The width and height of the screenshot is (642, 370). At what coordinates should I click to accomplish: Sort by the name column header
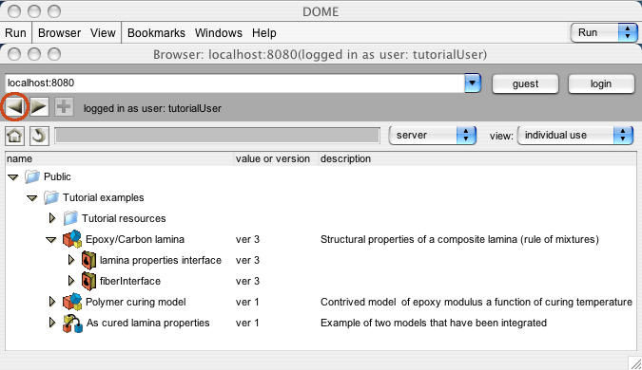119,158
